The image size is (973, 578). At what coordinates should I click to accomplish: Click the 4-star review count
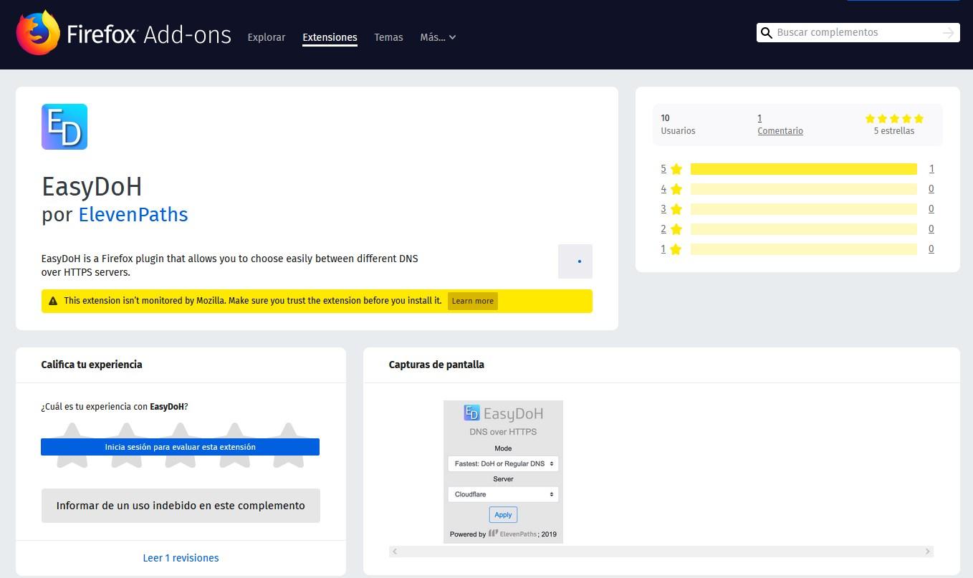click(931, 189)
